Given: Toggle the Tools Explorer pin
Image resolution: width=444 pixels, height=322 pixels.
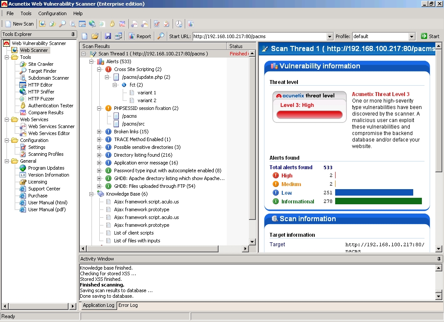Looking at the screenshot, I should [73, 34].
